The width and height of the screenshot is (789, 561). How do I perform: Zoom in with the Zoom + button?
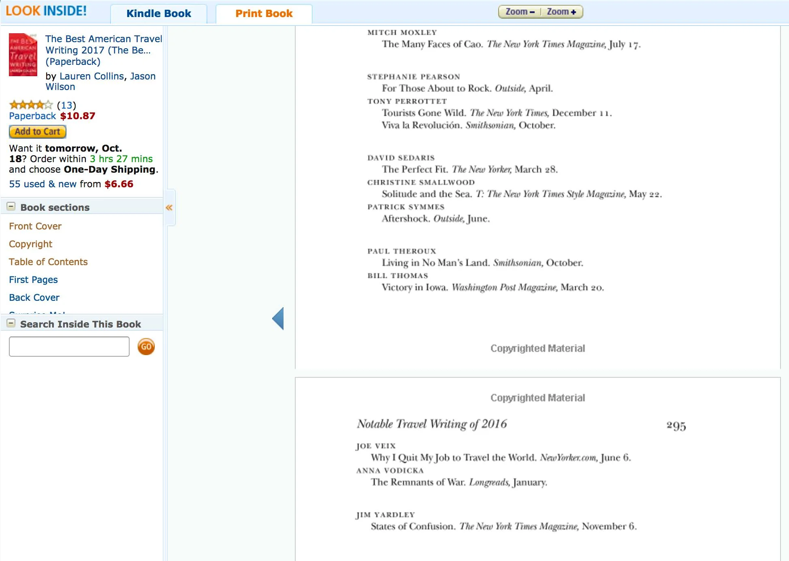(x=562, y=12)
